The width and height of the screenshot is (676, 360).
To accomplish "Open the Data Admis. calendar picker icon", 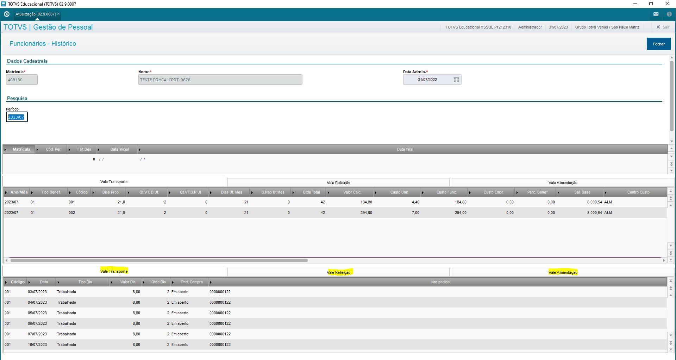I will [x=456, y=80].
